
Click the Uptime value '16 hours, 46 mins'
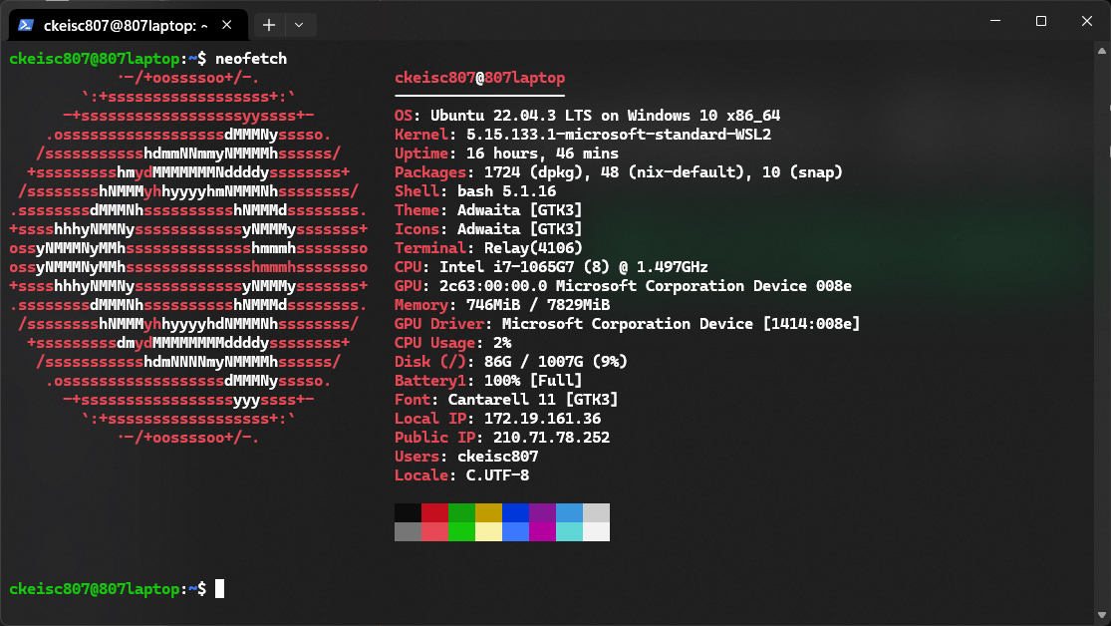click(x=542, y=154)
